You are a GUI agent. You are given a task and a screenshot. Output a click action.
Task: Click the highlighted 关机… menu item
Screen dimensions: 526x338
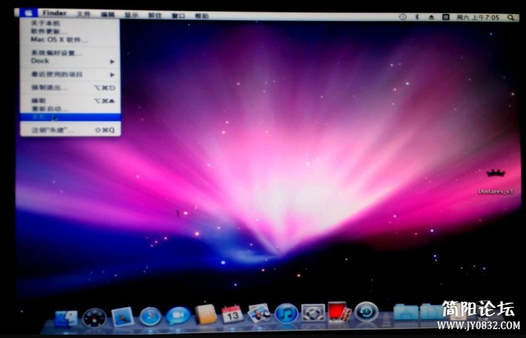[x=70, y=117]
